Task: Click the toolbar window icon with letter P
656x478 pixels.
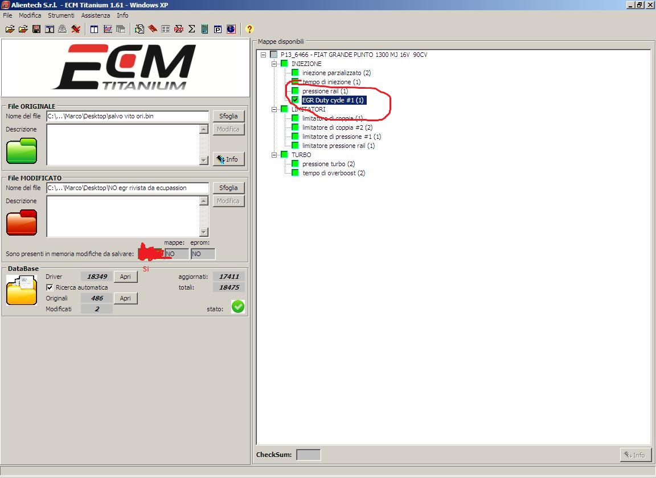Action: [218, 29]
